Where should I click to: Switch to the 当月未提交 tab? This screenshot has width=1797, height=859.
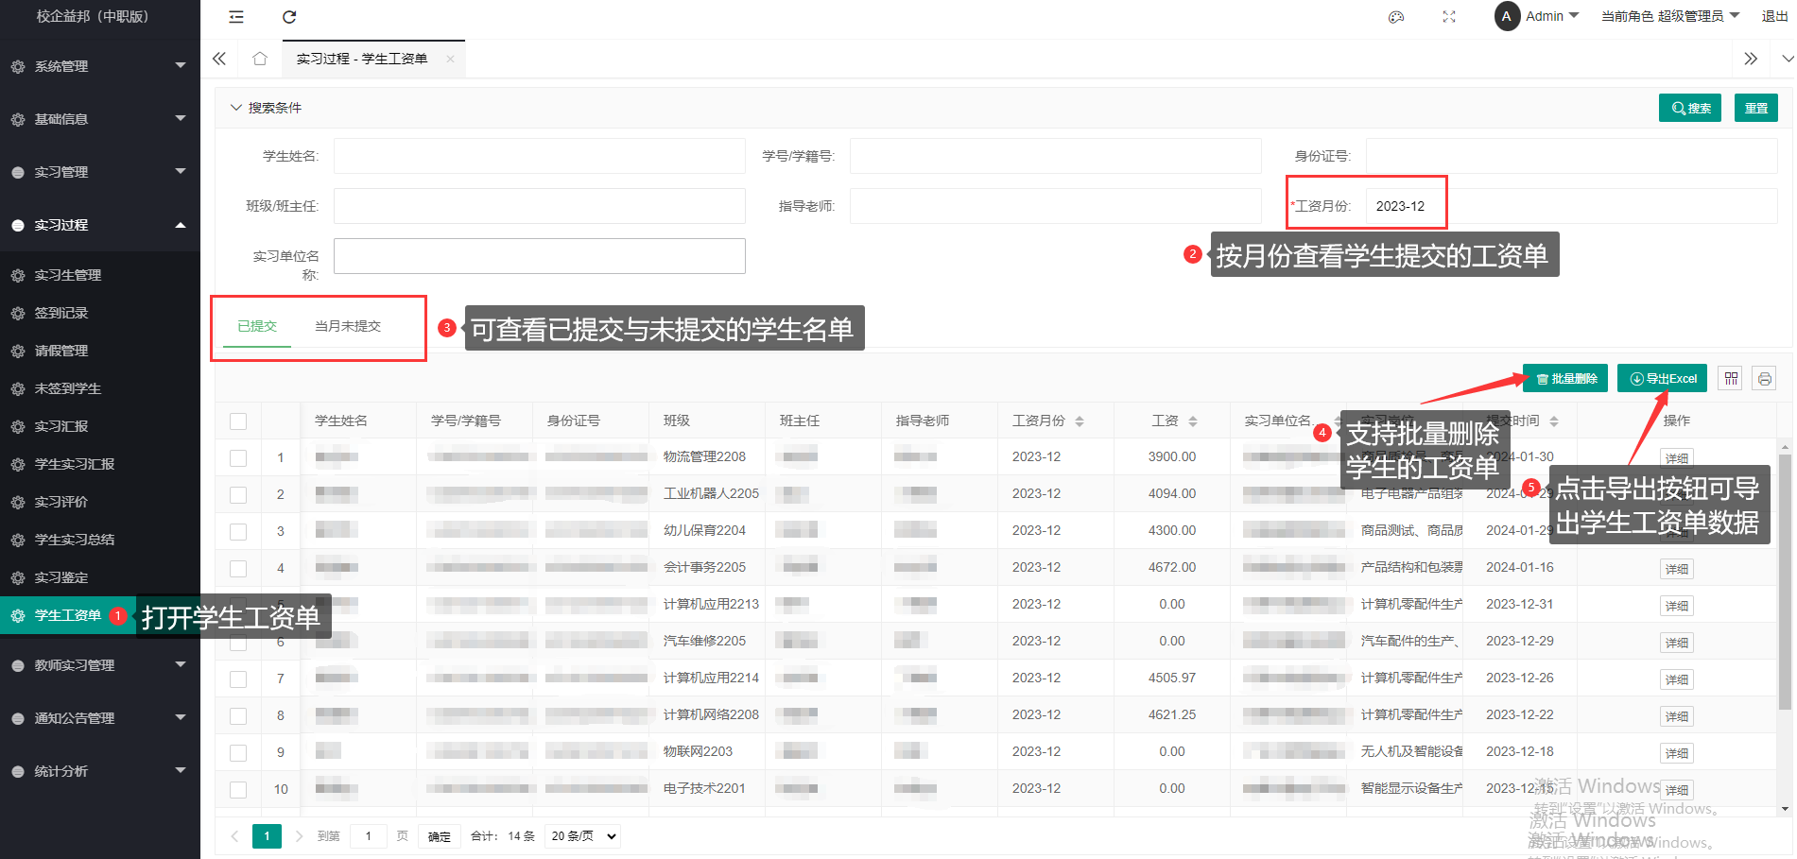coord(347,326)
